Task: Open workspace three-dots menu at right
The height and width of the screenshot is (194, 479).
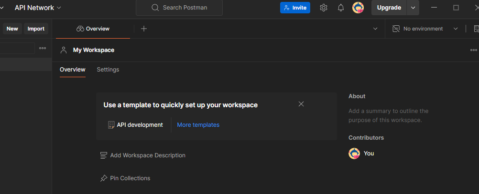Action: [473, 50]
